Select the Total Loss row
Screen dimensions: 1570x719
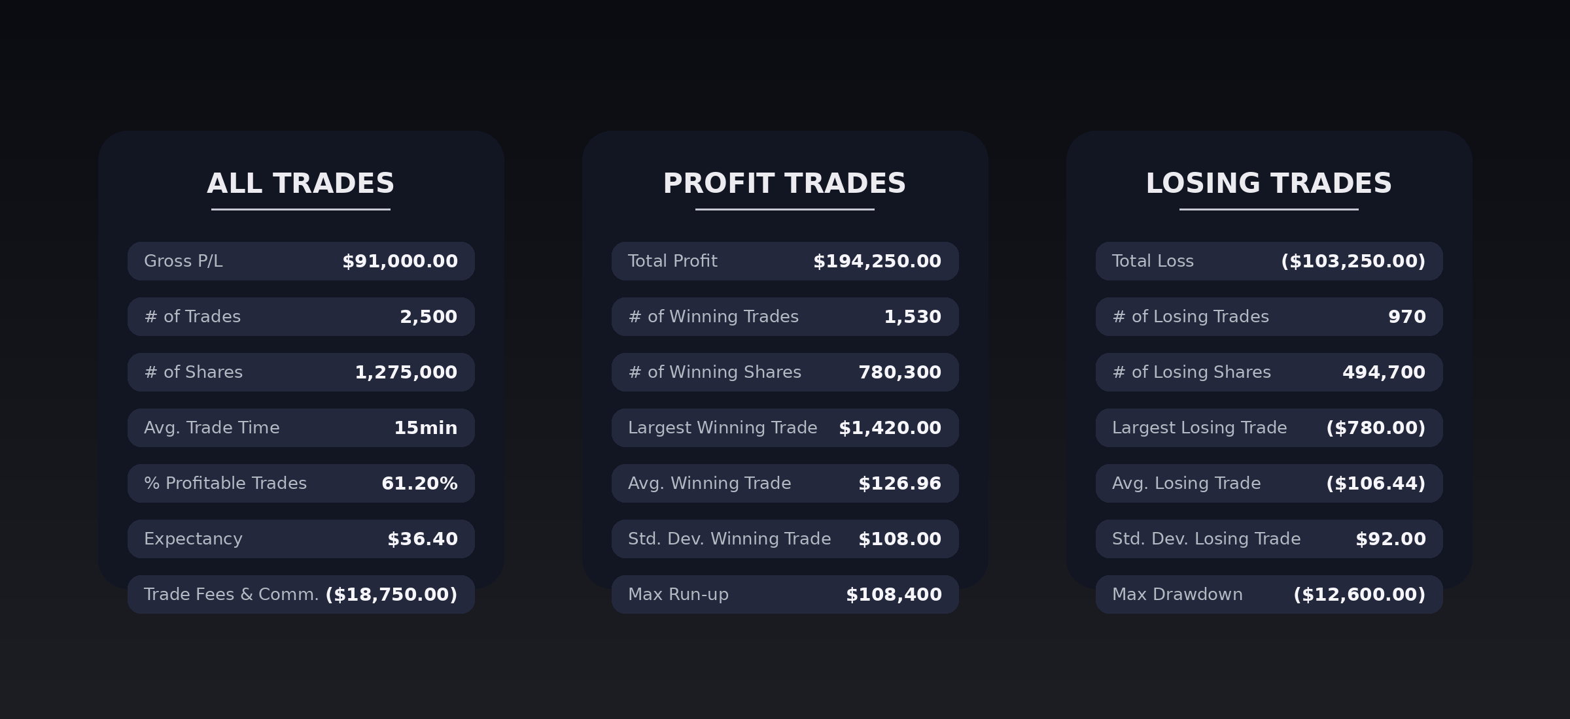point(1269,261)
